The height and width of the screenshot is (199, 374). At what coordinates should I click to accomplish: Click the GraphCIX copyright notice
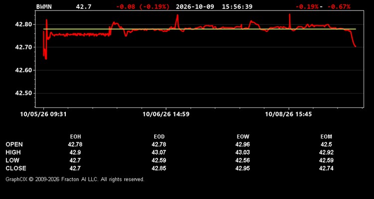click(x=75, y=179)
